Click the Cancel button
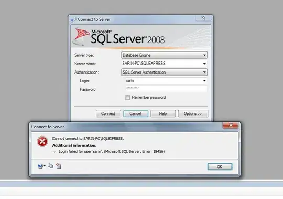Image resolution: width=283 pixels, height=199 pixels. click(x=136, y=113)
